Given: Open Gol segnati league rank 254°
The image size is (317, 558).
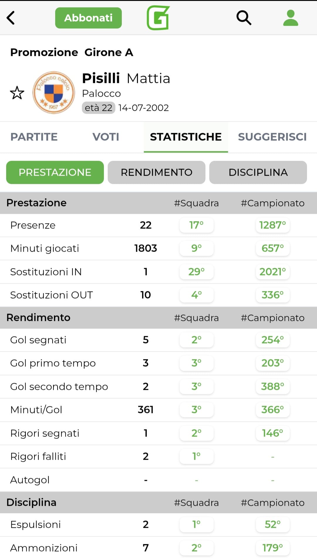Looking at the screenshot, I should point(273,340).
